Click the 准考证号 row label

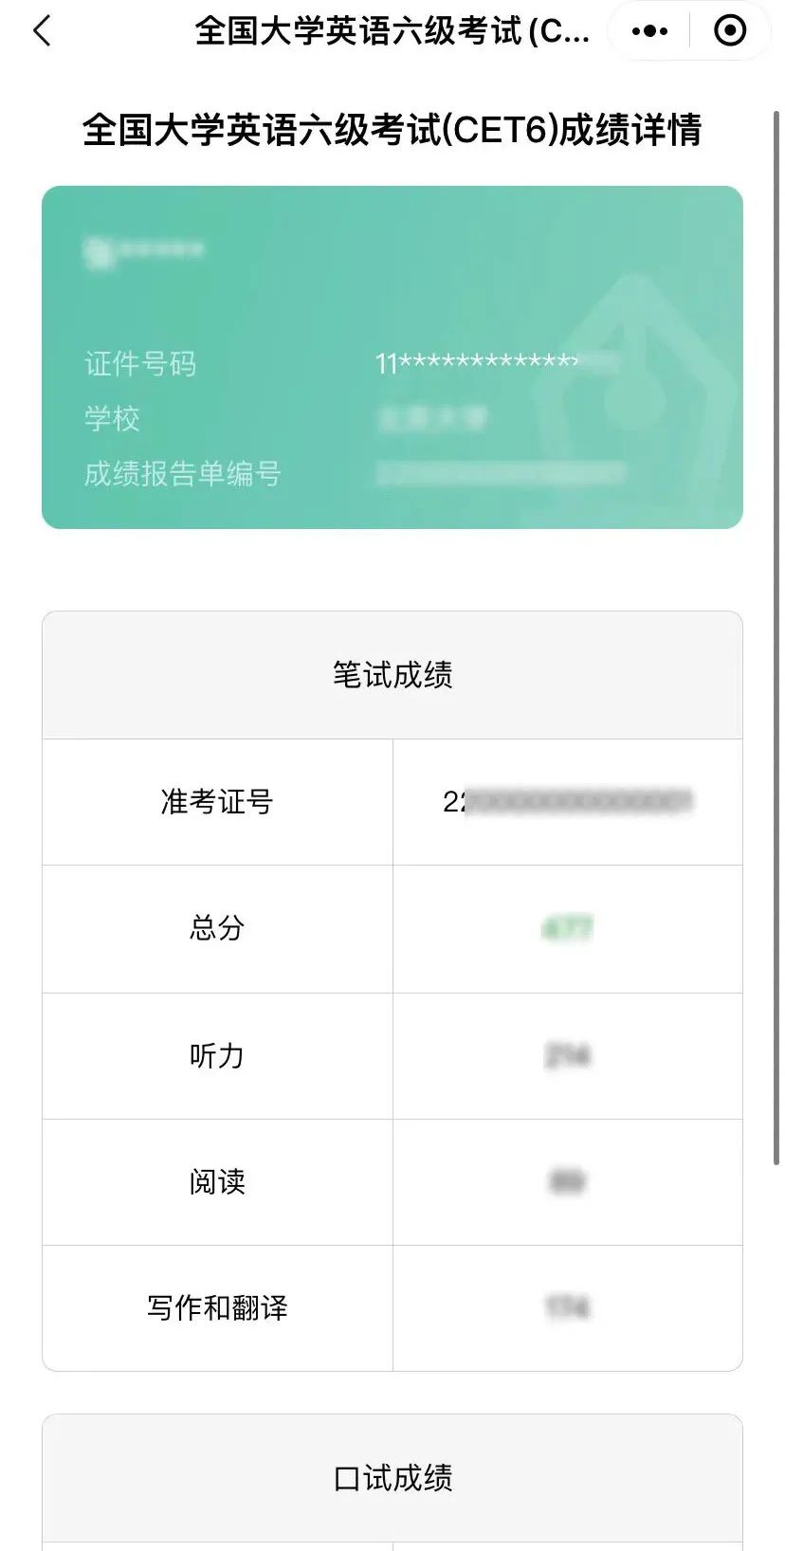[x=217, y=802]
